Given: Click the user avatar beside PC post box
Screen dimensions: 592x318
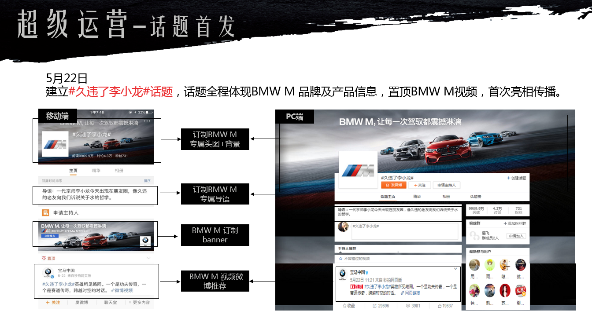Looking at the screenshot, I should click(344, 227).
